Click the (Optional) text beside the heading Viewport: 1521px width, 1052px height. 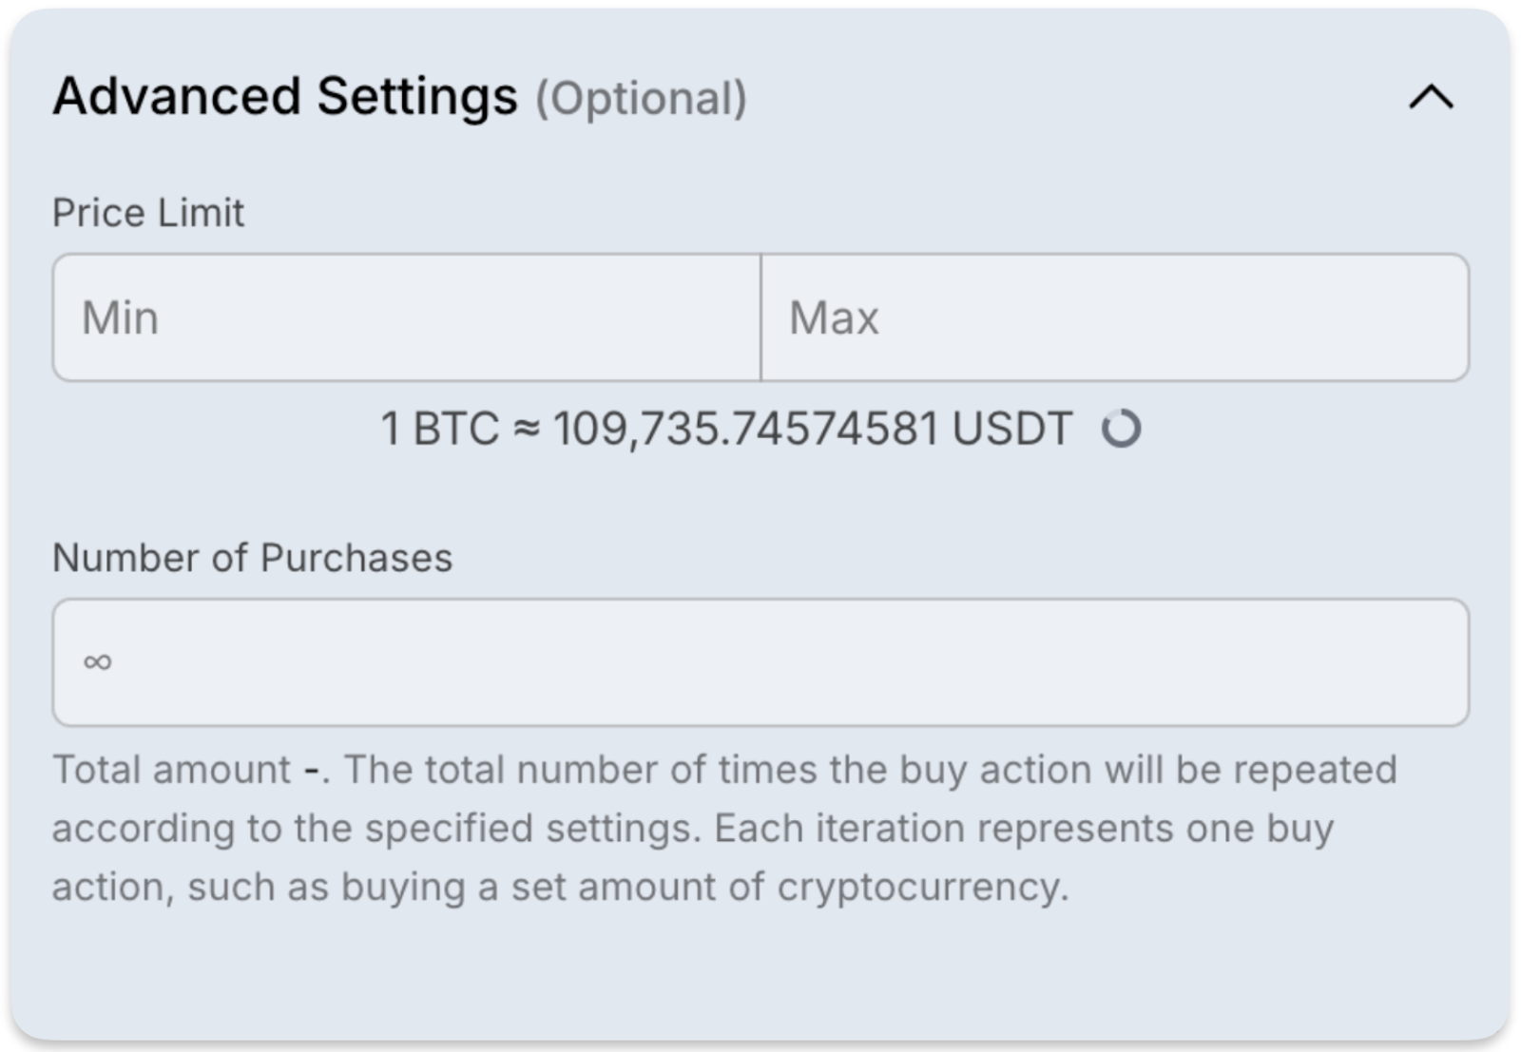point(642,99)
